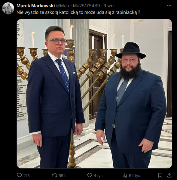Click the engraved marble plaque in photo
The width and height of the screenshot is (177, 180).
(x=21, y=70)
